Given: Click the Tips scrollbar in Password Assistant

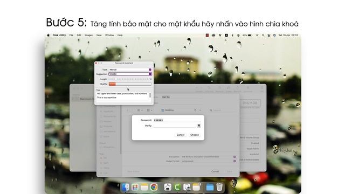Looking at the screenshot, I should (150, 95).
